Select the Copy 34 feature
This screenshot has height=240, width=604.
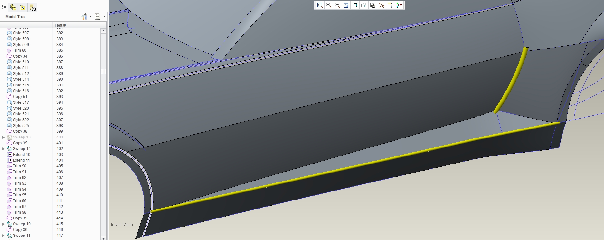point(20,56)
